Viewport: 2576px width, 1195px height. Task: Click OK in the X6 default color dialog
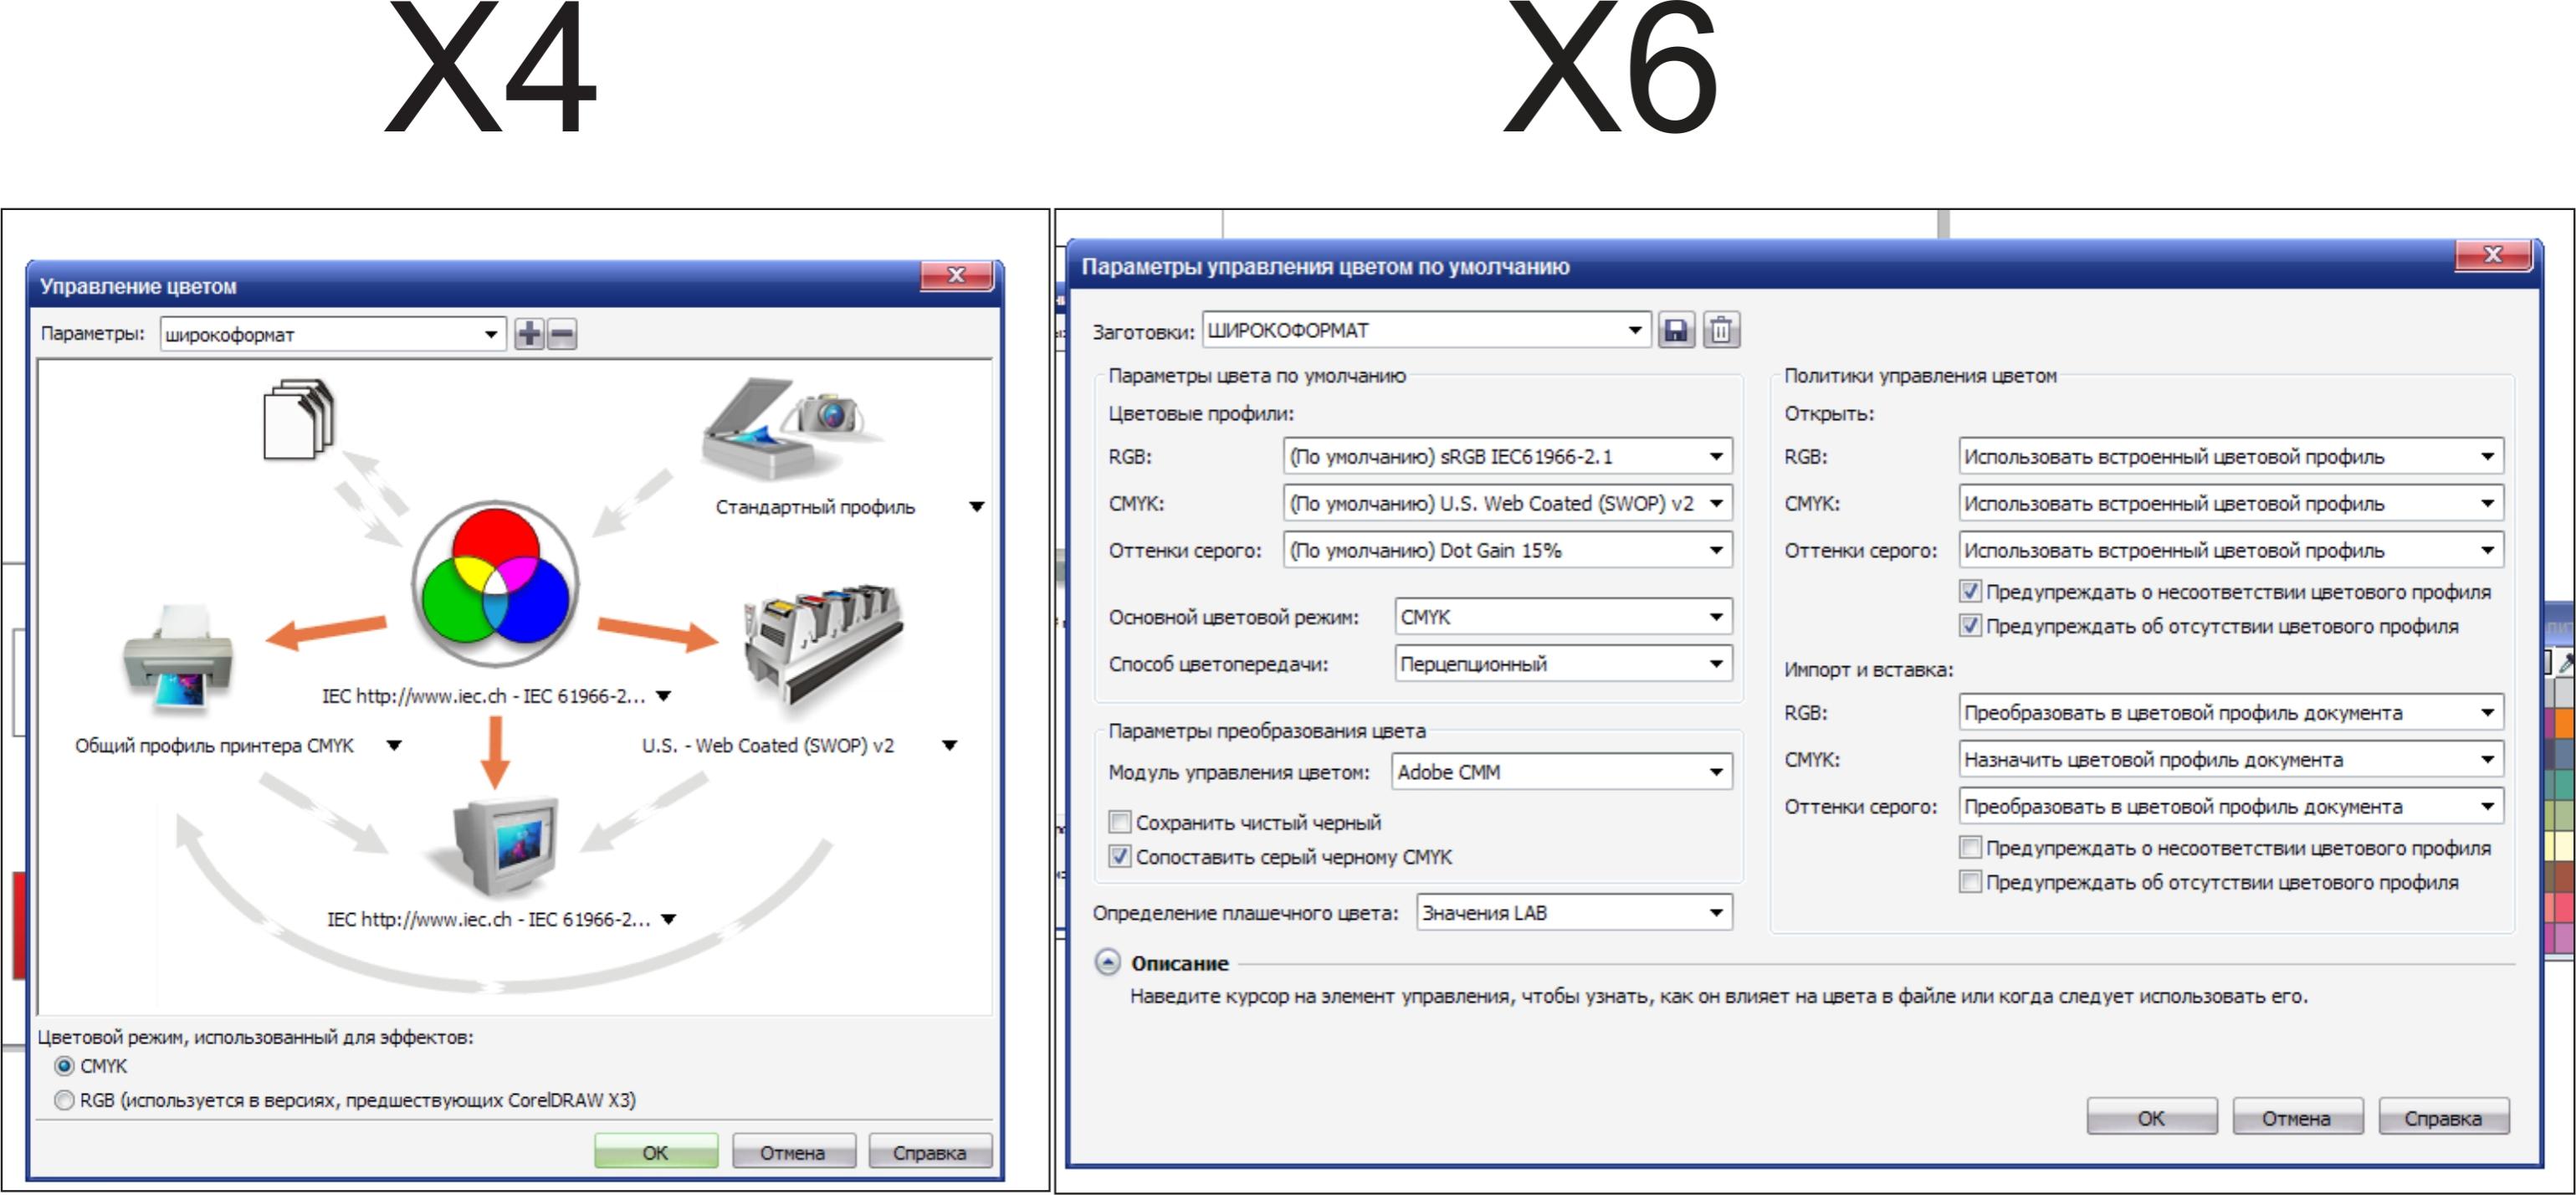(2151, 1118)
